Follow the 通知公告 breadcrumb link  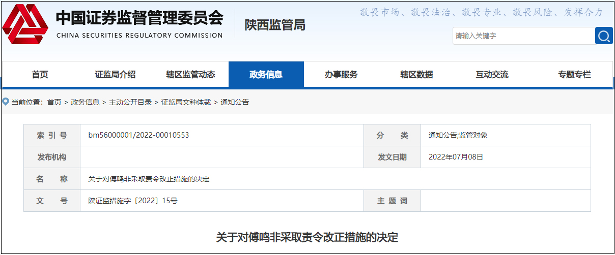235,102
